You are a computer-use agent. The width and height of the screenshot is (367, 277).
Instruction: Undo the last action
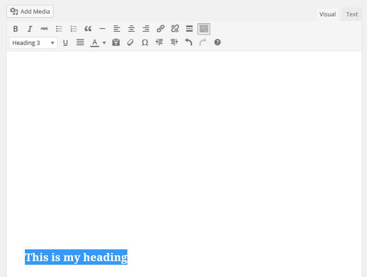[188, 42]
